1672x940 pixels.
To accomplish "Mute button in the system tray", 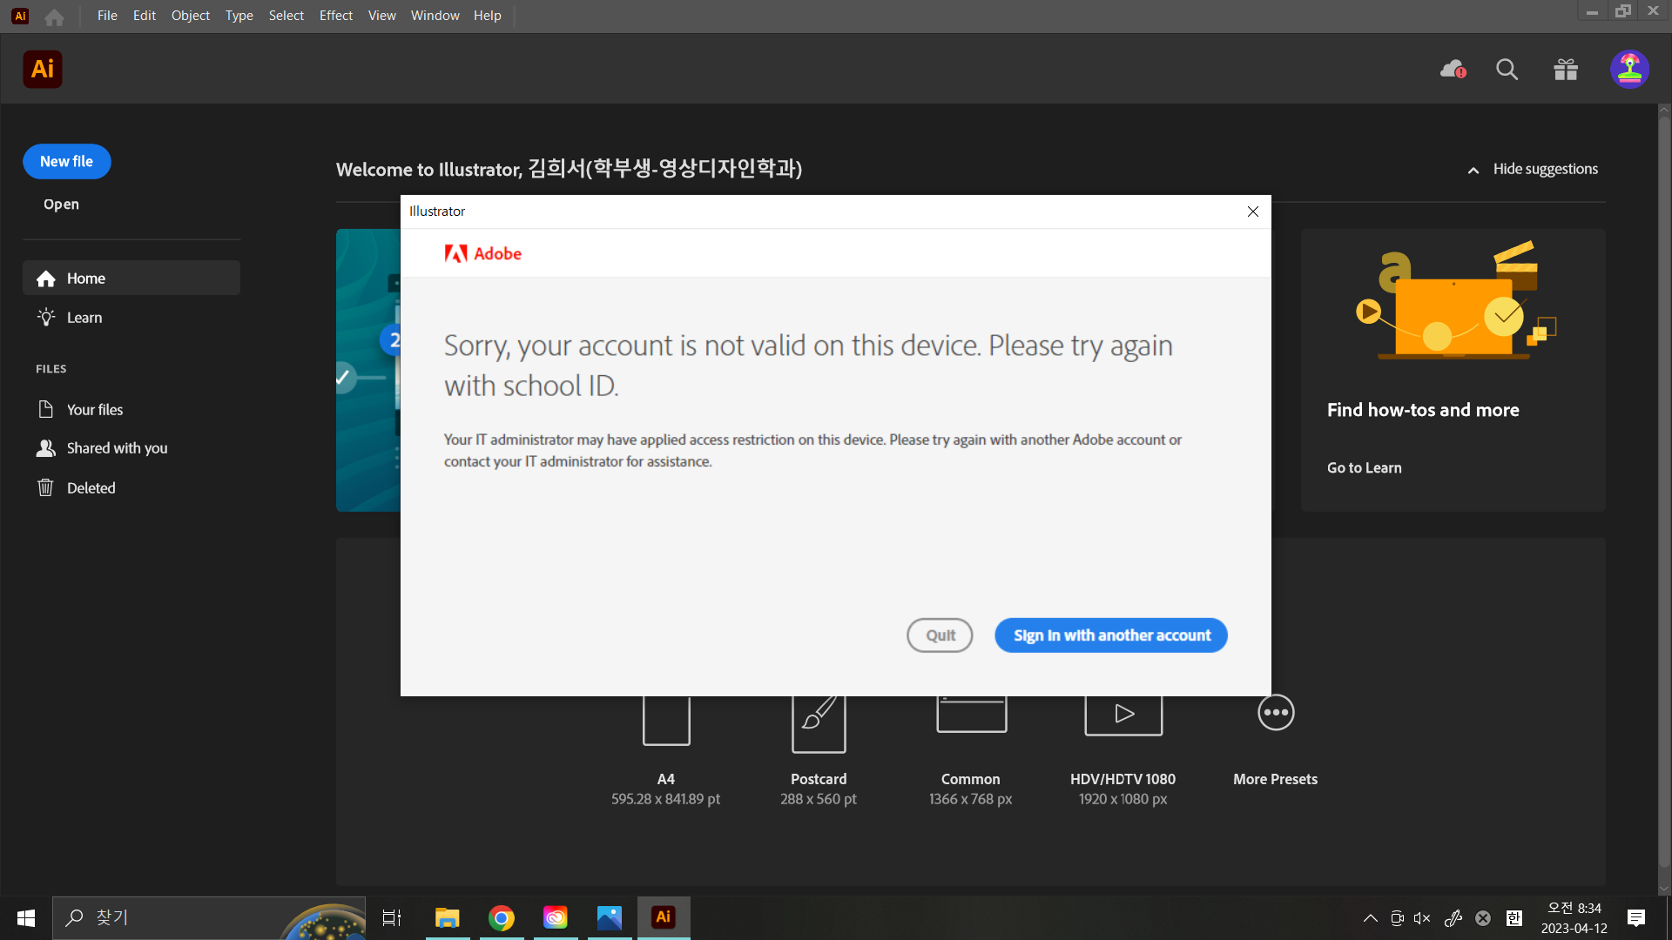I will tap(1423, 917).
